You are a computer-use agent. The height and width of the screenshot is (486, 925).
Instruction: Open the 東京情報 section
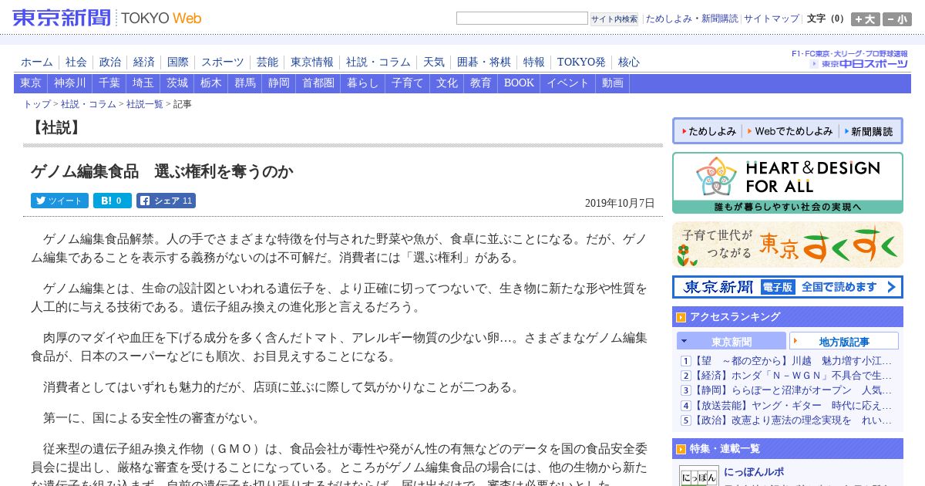click(312, 62)
